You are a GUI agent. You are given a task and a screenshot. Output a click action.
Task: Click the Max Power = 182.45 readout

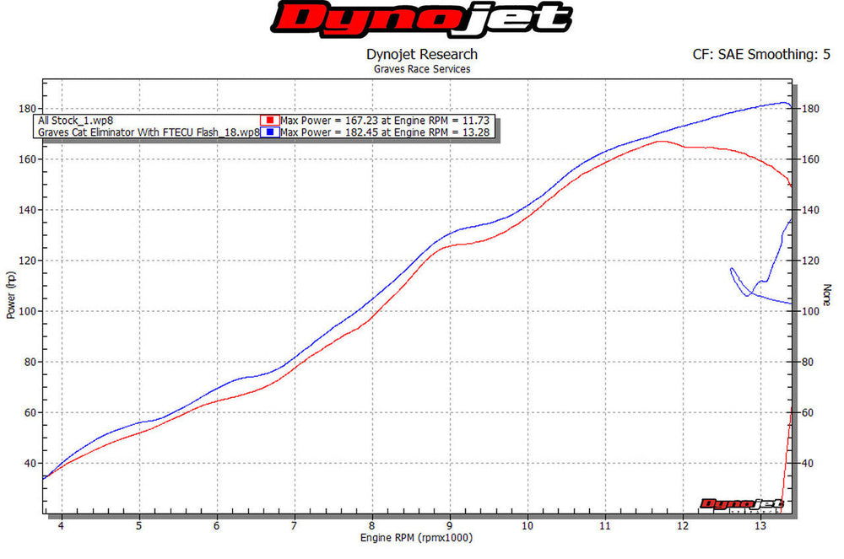coord(384,132)
